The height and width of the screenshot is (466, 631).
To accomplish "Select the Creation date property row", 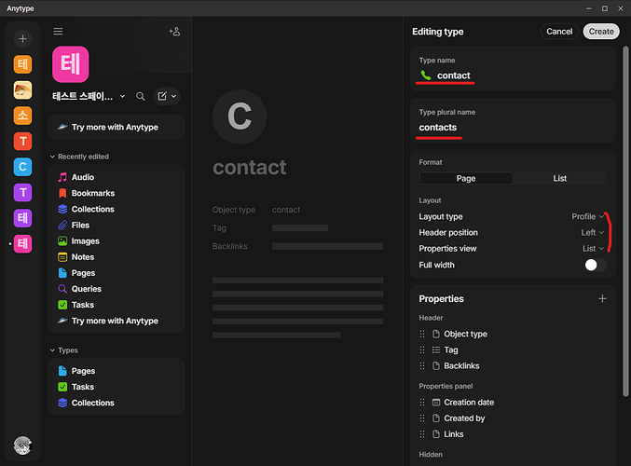I will coord(513,403).
